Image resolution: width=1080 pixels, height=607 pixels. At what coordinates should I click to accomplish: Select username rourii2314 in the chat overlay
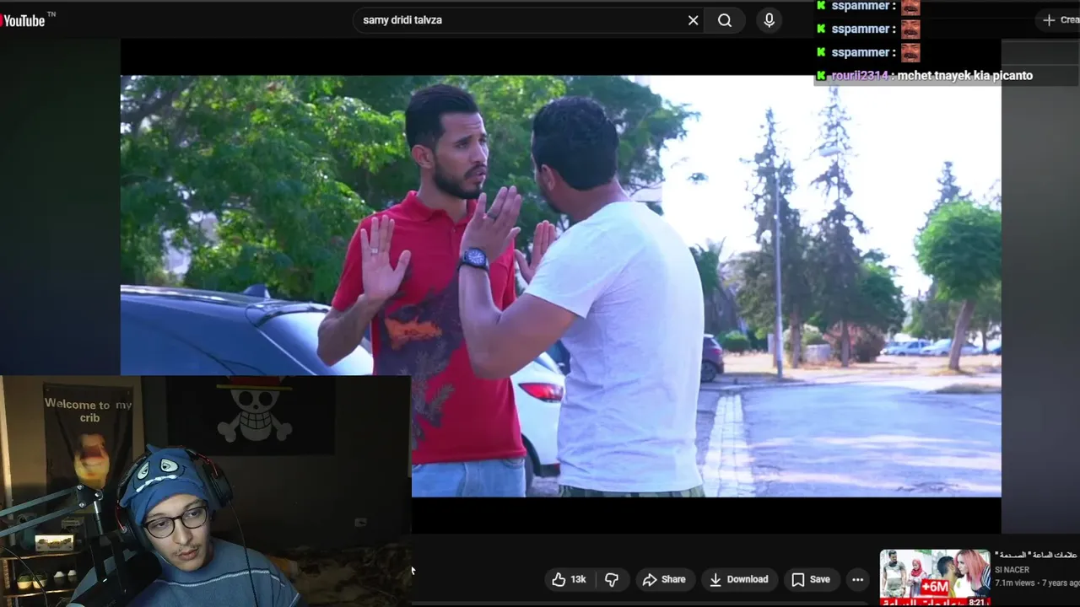pyautogui.click(x=859, y=76)
